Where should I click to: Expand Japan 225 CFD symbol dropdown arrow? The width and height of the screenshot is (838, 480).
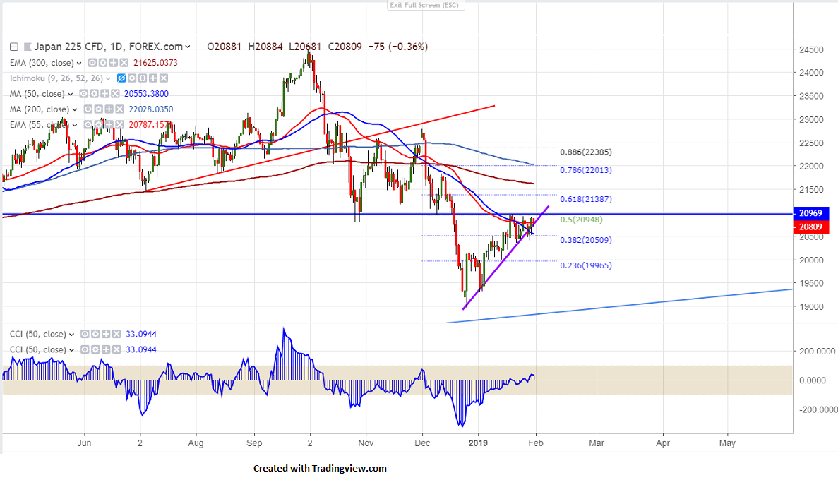(x=188, y=47)
